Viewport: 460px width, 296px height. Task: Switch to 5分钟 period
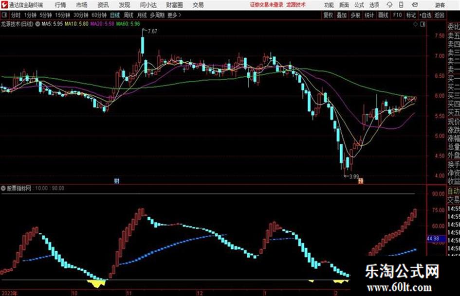click(x=46, y=15)
